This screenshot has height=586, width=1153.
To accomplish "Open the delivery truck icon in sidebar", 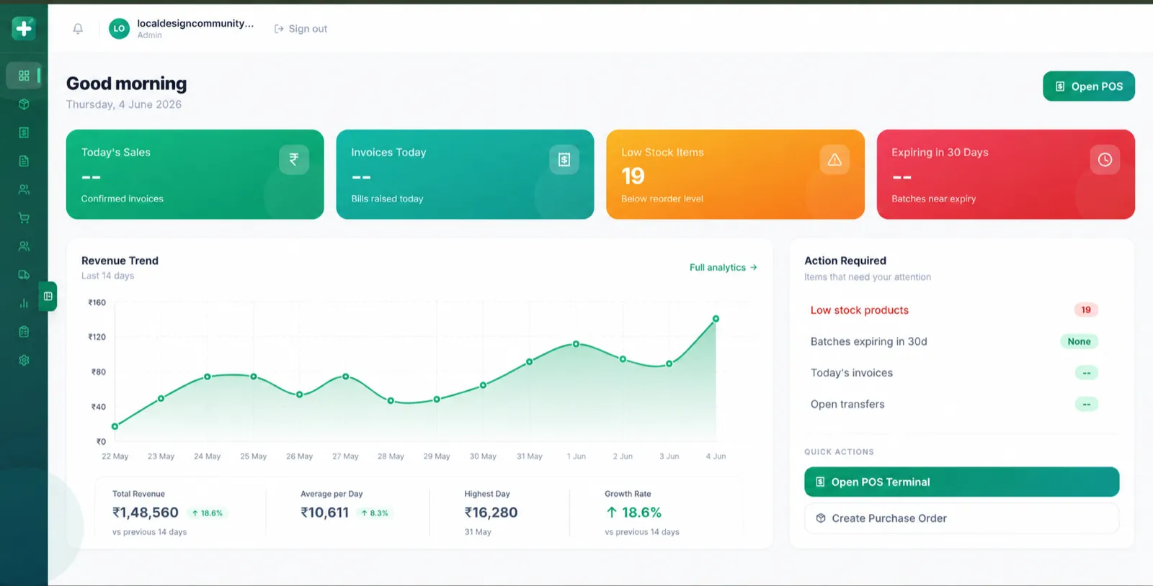I will [x=24, y=274].
